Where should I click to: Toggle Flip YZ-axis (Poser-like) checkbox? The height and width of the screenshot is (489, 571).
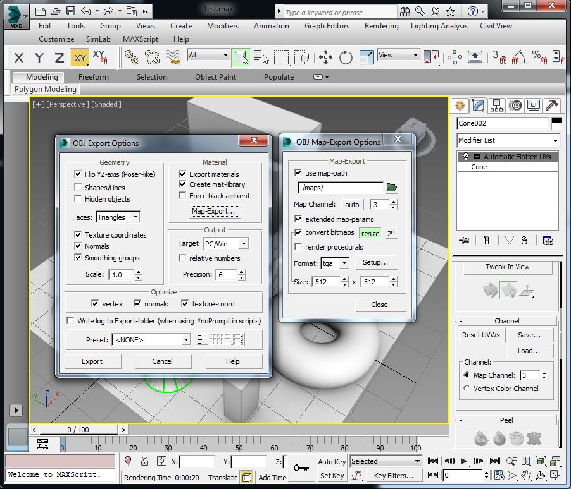78,174
